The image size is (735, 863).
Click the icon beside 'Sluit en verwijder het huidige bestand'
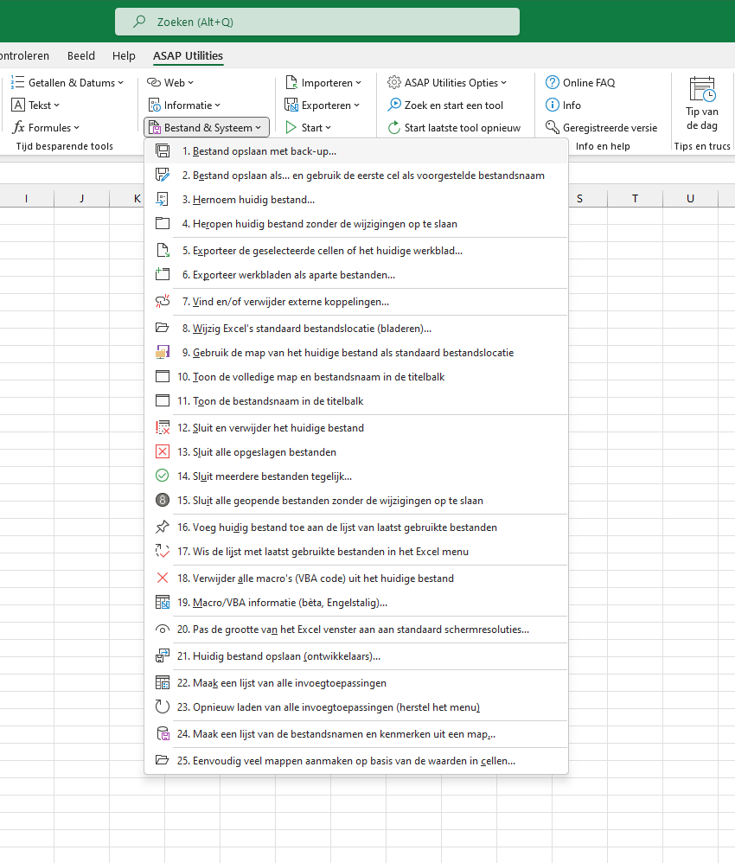(x=163, y=428)
